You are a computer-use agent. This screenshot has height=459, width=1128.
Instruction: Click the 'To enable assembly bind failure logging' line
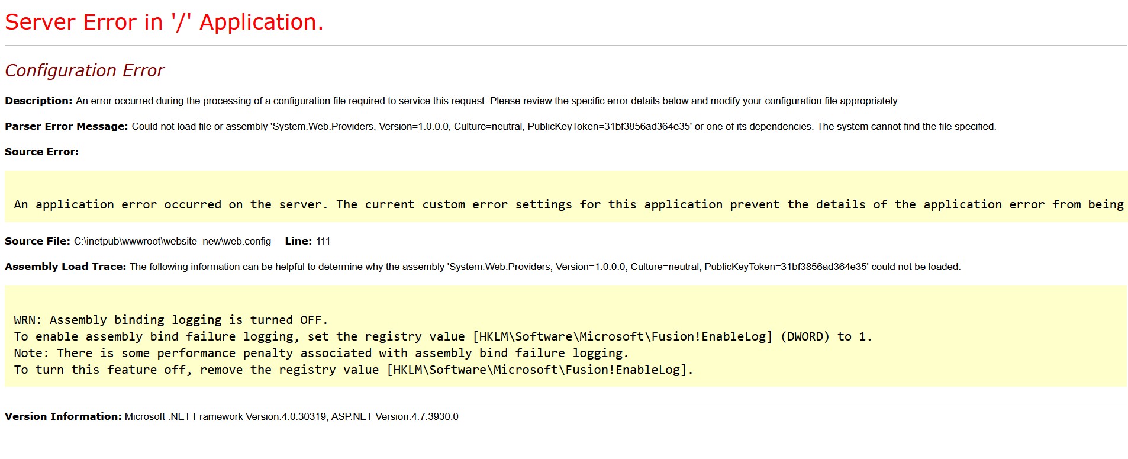click(443, 337)
